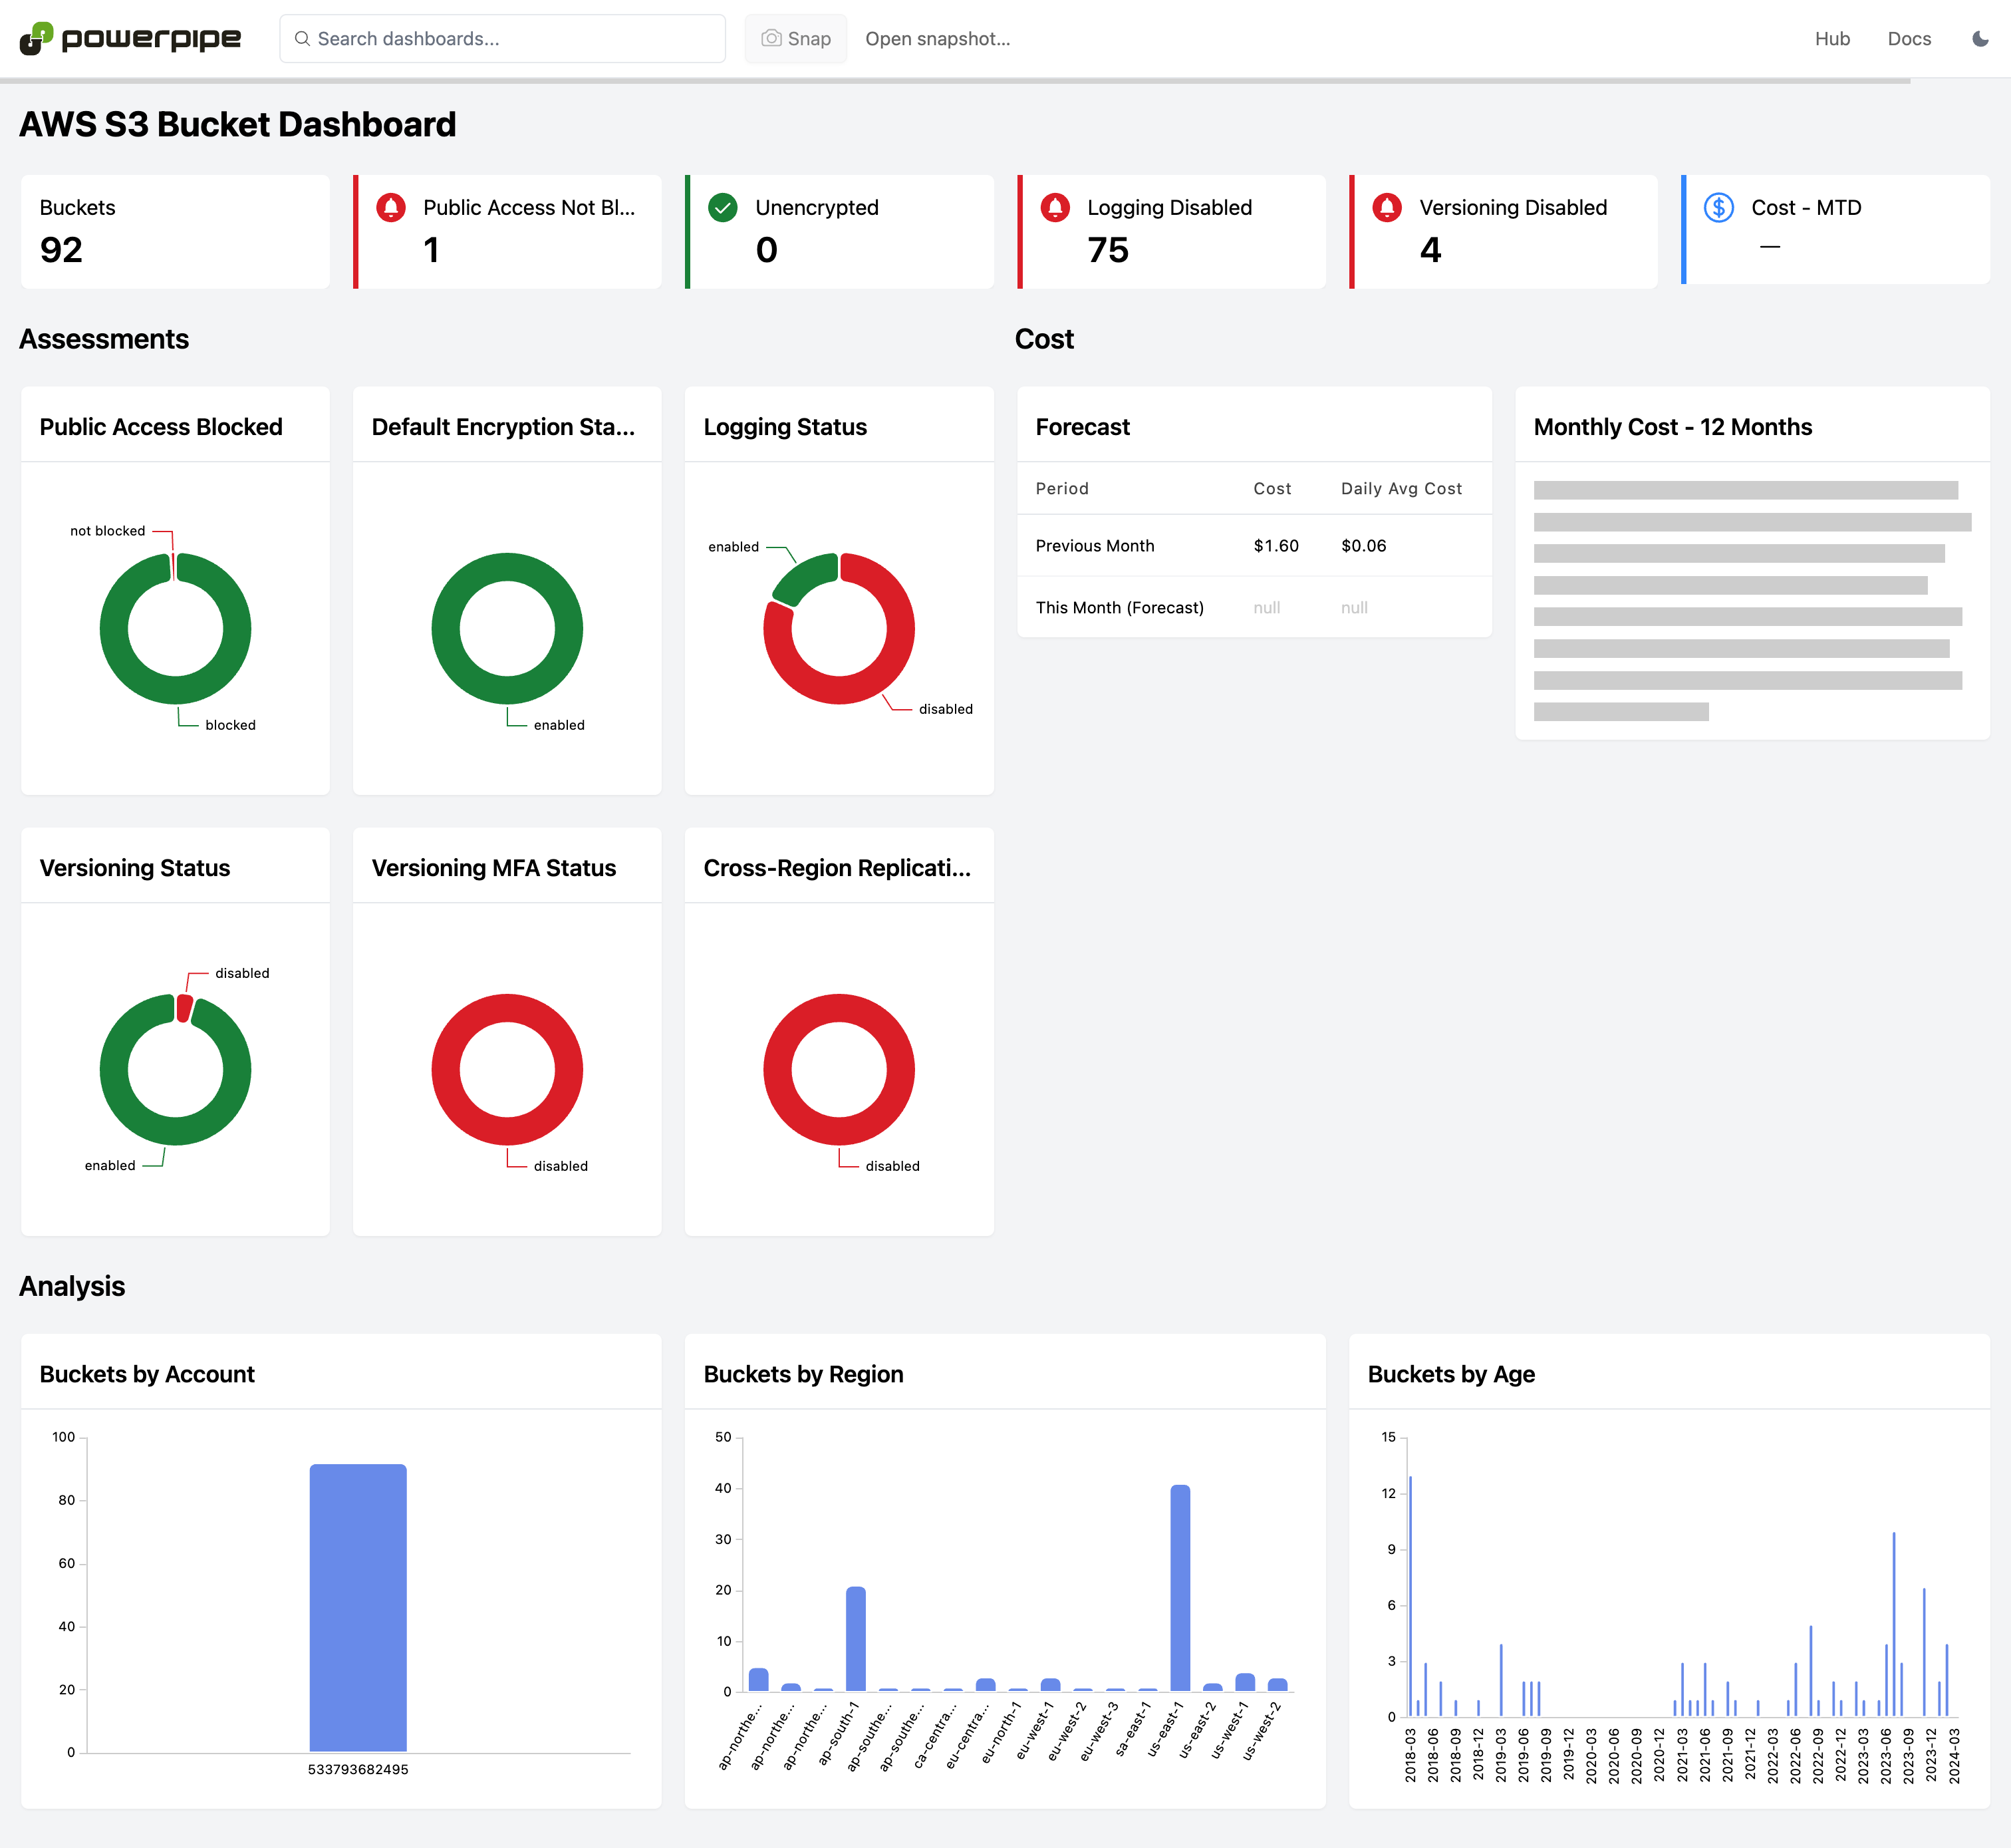Click the $0.06 daily average cost cell

point(1363,546)
